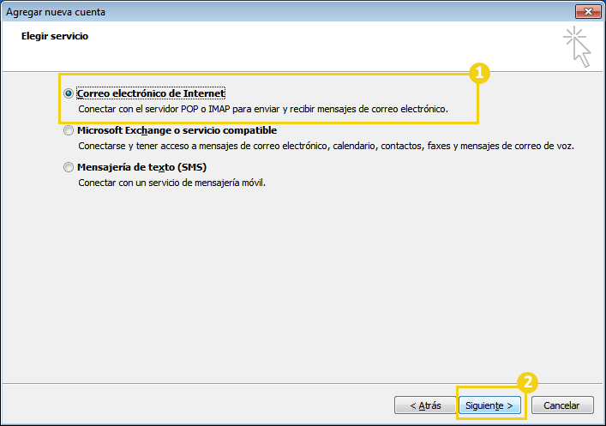
Task: Click the Correo electrónico de Internet label
Action: [x=151, y=93]
